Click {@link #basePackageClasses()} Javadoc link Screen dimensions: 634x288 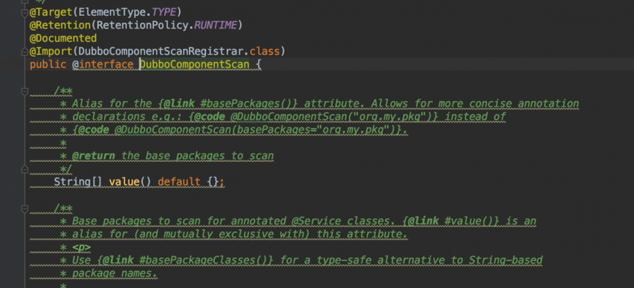tap(185, 260)
